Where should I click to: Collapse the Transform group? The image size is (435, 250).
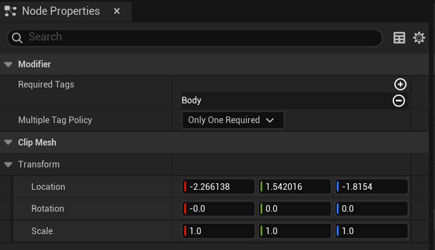(8, 165)
